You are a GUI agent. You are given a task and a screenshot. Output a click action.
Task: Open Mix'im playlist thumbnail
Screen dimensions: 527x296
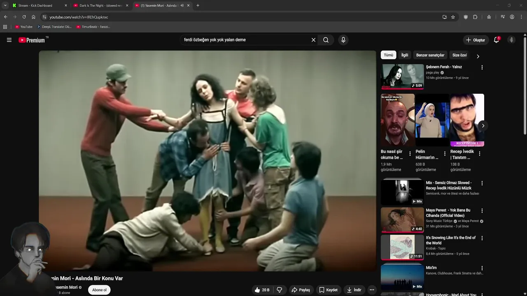[x=402, y=277]
